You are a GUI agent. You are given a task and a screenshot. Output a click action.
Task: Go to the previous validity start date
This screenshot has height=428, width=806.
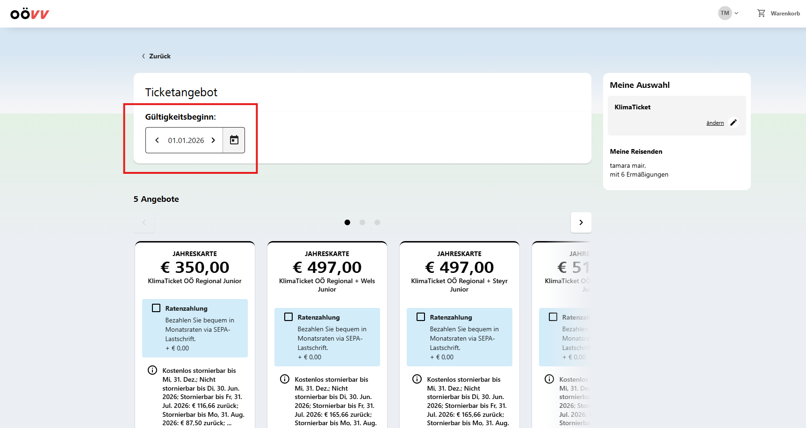[157, 140]
